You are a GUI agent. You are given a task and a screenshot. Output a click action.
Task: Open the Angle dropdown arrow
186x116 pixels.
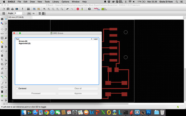(24, 13)
